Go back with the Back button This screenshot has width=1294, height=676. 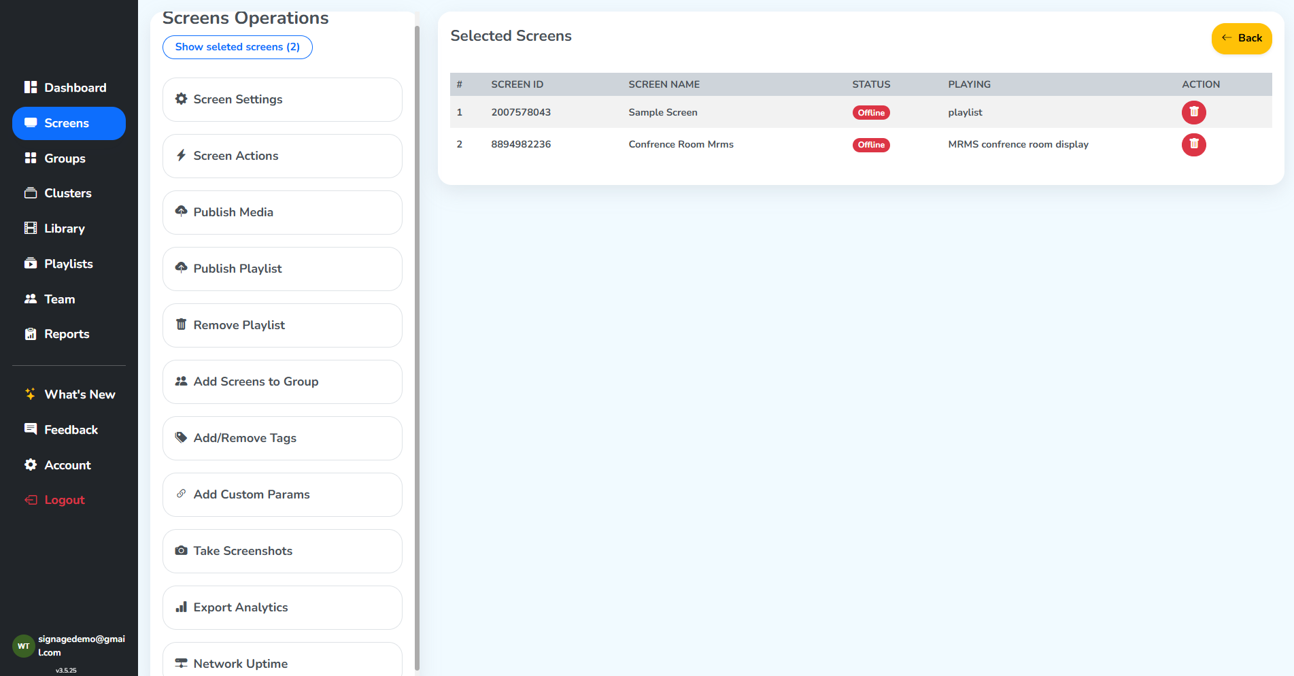(1241, 38)
